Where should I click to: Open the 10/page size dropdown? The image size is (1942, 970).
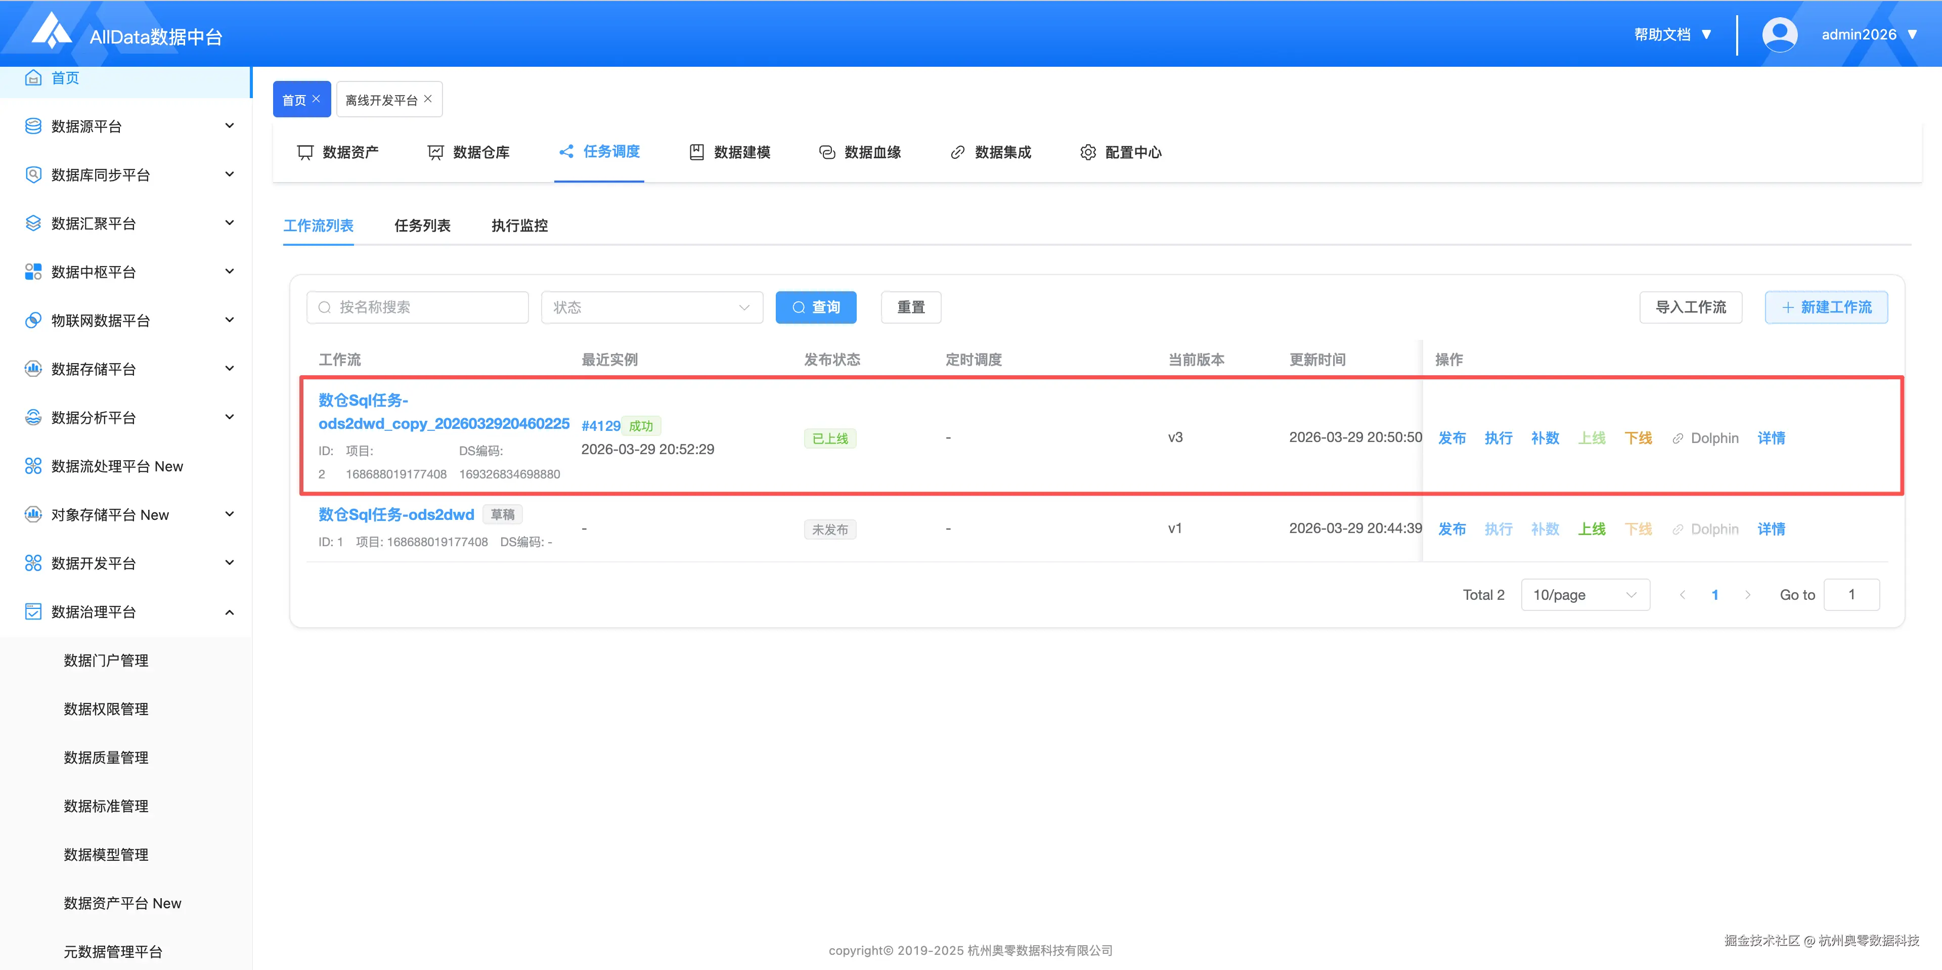[x=1584, y=595]
